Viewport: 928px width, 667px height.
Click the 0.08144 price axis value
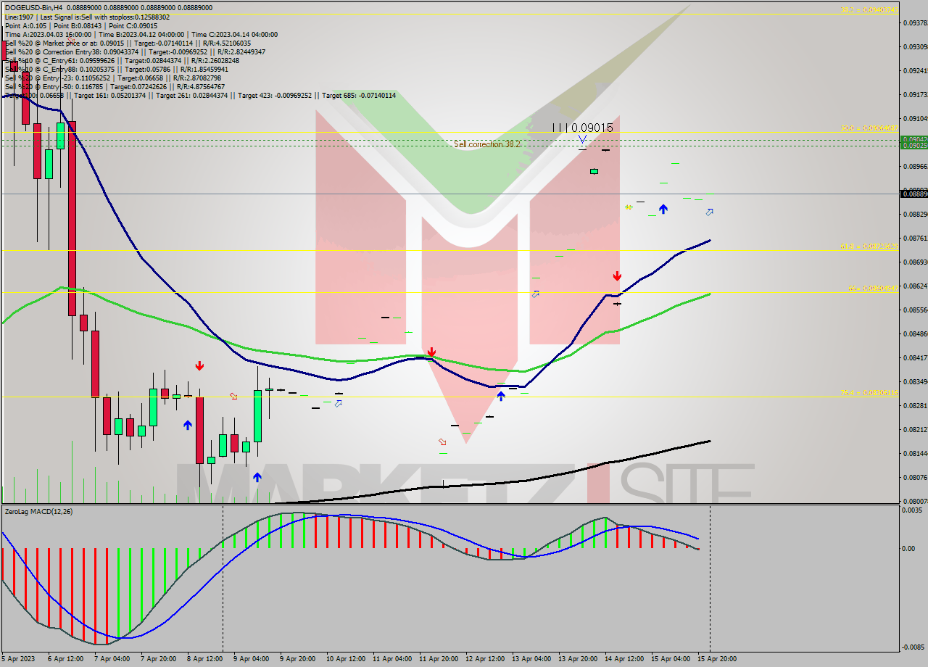click(914, 453)
